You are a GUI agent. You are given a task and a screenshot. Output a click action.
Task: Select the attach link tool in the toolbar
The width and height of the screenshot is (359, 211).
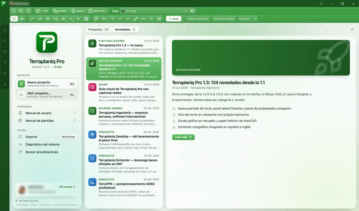[135, 19]
